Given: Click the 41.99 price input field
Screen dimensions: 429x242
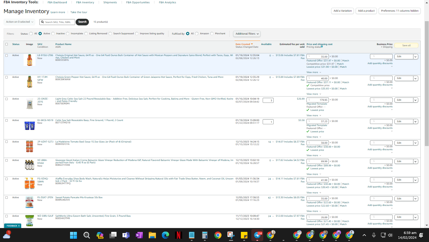Looking at the screenshot, I should pyautogui.click(x=318, y=180).
